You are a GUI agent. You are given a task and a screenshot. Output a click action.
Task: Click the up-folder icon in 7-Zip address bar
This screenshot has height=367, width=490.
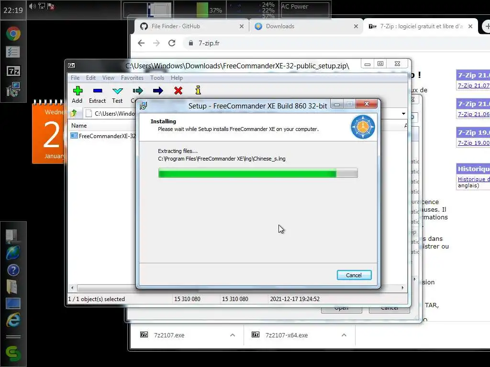click(x=74, y=113)
